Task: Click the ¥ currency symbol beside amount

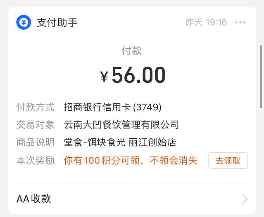Action: [105, 76]
